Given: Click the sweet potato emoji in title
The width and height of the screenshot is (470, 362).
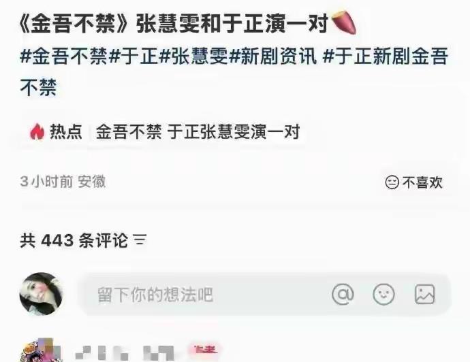Looking at the screenshot, I should 344,22.
